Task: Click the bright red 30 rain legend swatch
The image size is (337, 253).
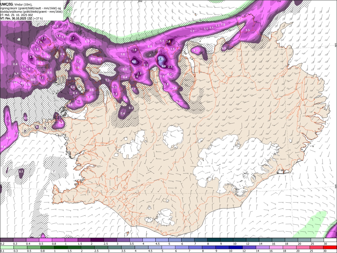Action: pyautogui.click(x=330, y=247)
